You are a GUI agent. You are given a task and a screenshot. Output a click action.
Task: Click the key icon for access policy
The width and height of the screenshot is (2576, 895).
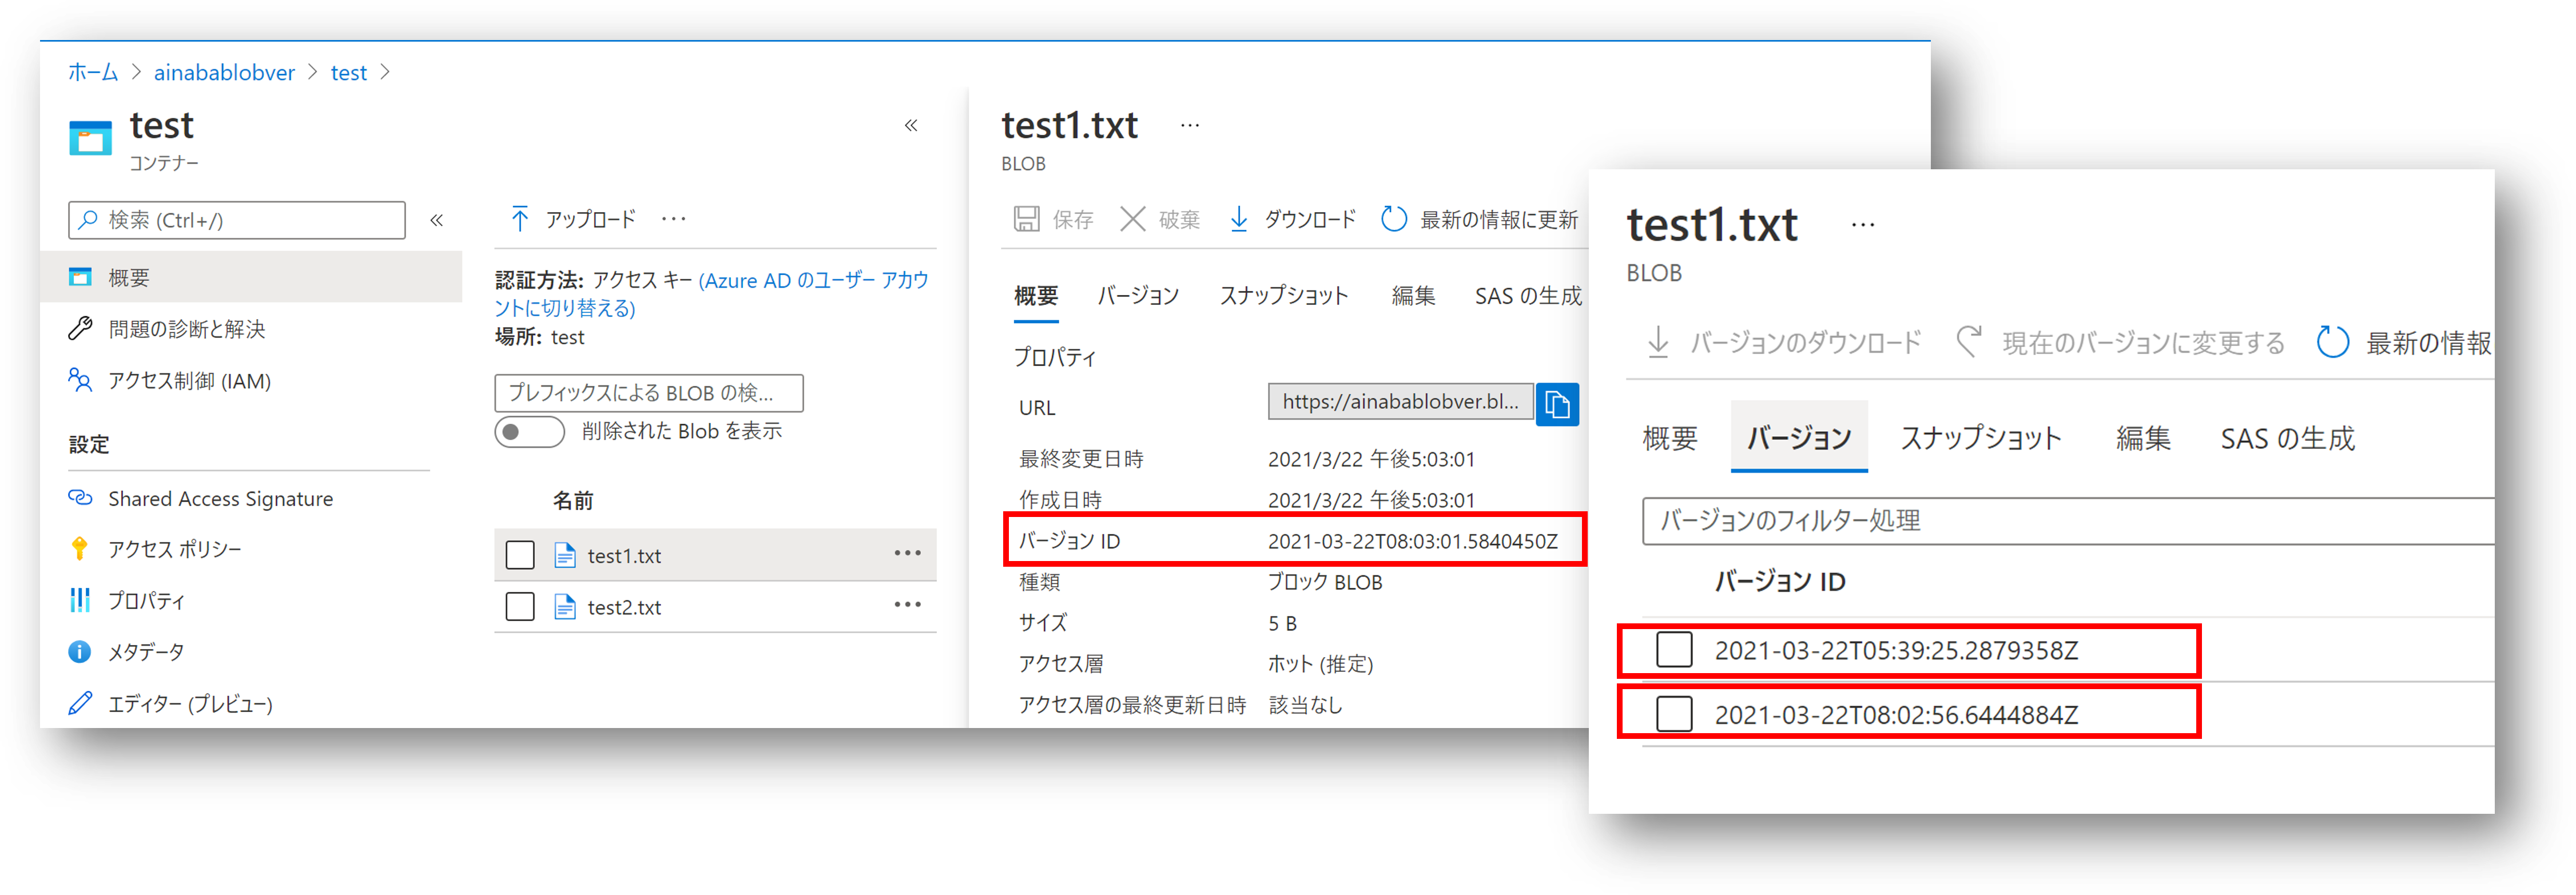[x=80, y=548]
